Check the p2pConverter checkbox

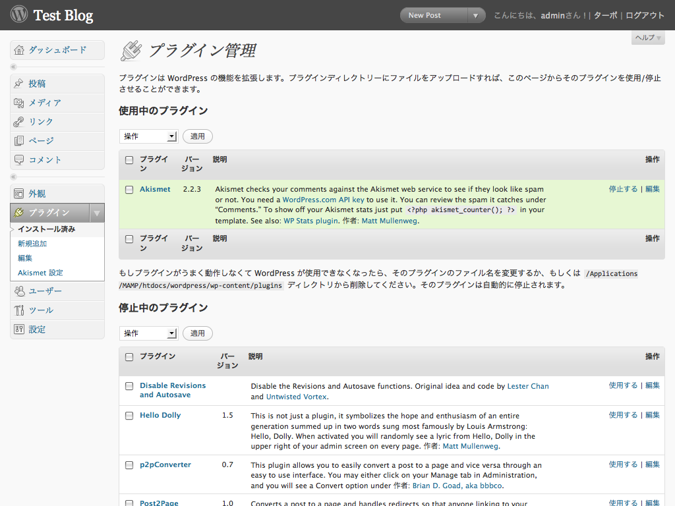click(x=129, y=465)
